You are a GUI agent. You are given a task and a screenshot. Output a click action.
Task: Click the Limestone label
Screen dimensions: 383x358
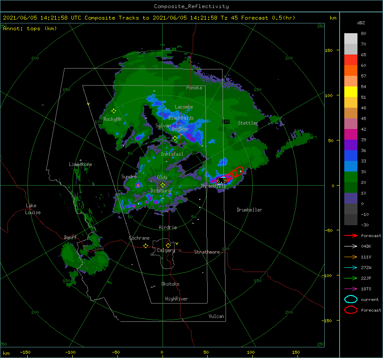[80, 164]
